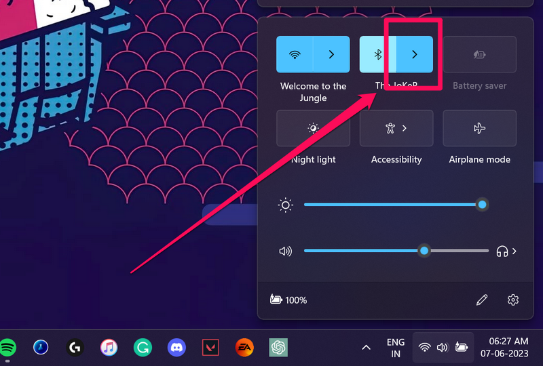Open Grammarly from the taskbar
The height and width of the screenshot is (366, 543).
(x=143, y=347)
